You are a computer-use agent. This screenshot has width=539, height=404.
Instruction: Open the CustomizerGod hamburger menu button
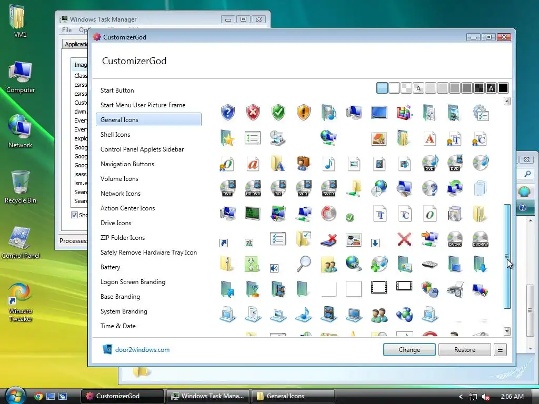pyautogui.click(x=500, y=350)
